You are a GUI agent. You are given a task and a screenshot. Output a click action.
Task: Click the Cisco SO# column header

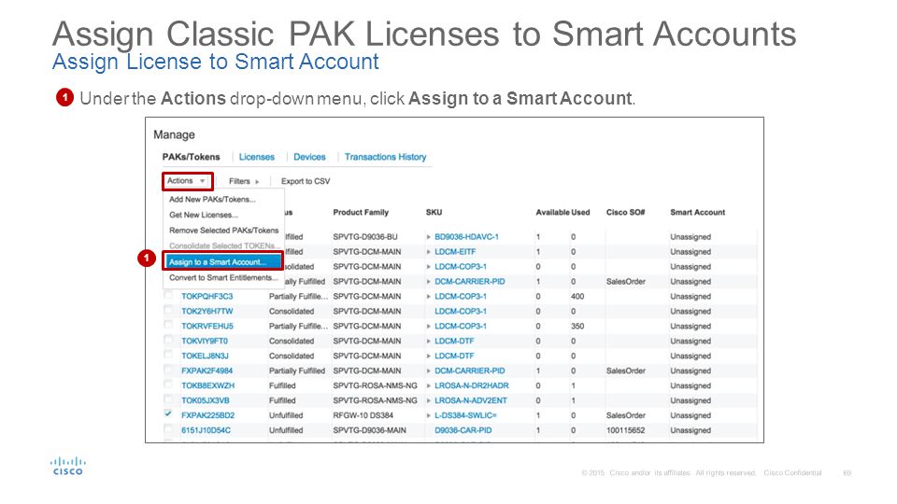[625, 213]
